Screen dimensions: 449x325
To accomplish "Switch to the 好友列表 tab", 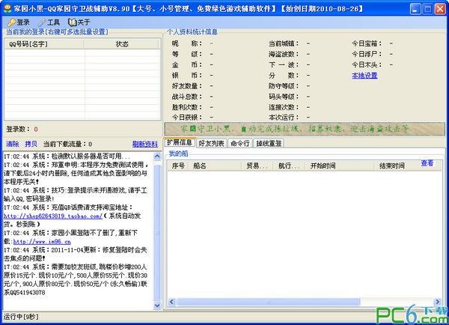I will [211, 143].
